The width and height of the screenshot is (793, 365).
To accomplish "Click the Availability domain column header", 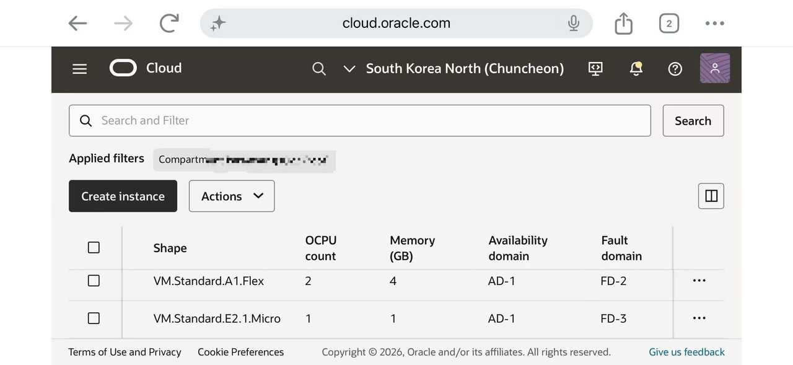I will pos(518,248).
